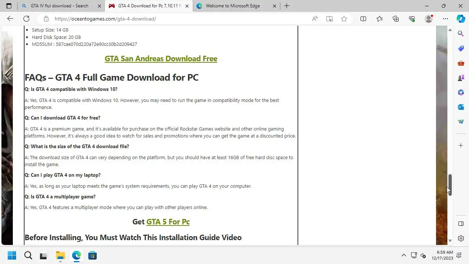Enter Immersive Reader mode
Viewport: 469px width, 264px height.
click(329, 19)
